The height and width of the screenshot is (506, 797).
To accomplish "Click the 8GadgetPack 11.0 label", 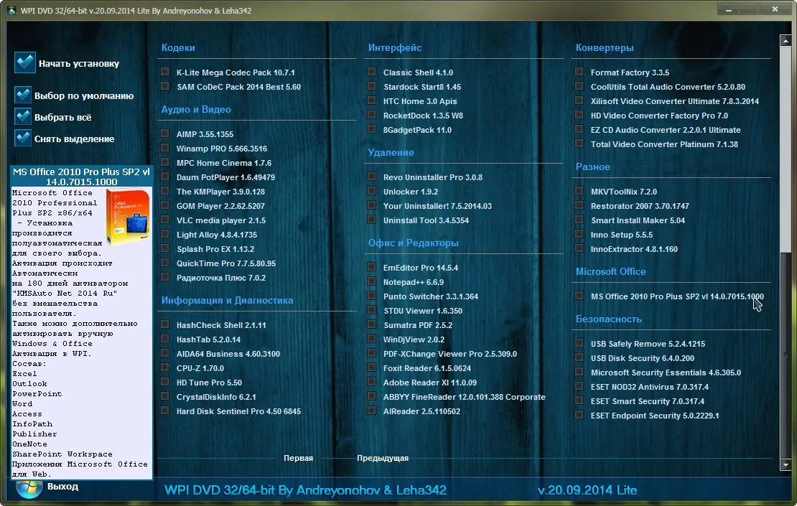I will pyautogui.click(x=417, y=130).
